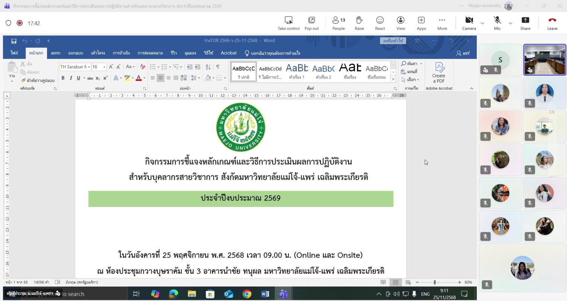The image size is (567, 301).
Task: Expand the mic options dropdown arrow
Action: (x=510, y=23)
